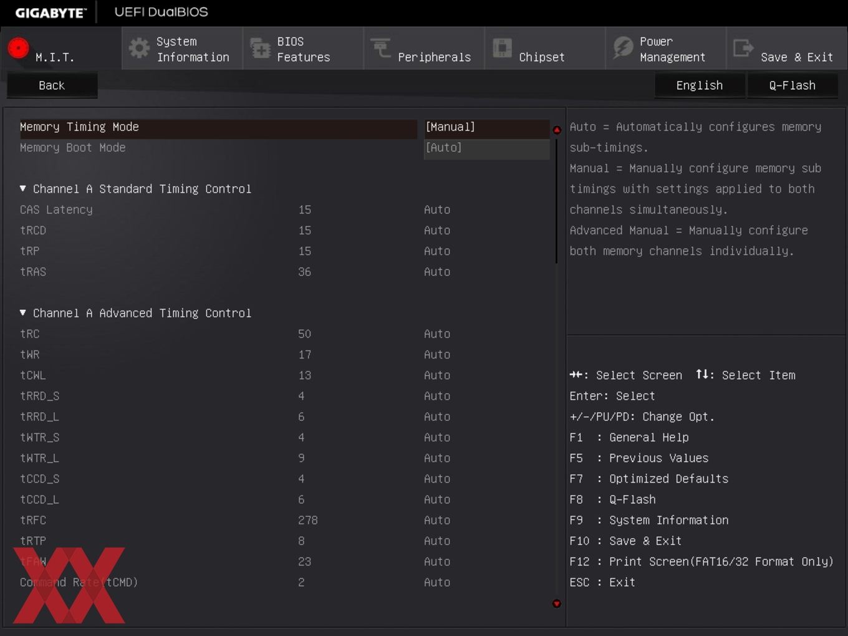Click the tRRD_L Auto setting
The height and width of the screenshot is (636, 848).
click(437, 417)
